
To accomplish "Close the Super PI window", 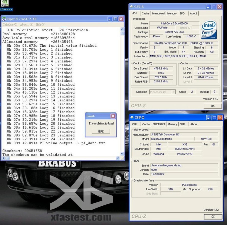I will pyautogui.click(x=121, y=19).
